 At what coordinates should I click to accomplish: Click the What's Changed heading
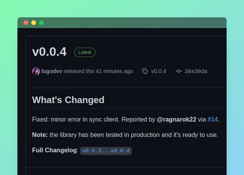click(x=68, y=100)
